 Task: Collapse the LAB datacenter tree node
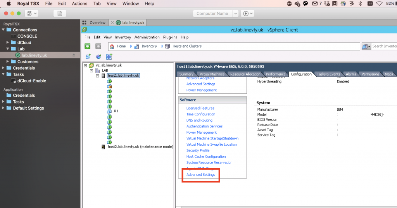point(91,70)
